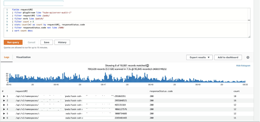260x122 pixels.
Task: Open the query History
Action: pyautogui.click(x=62, y=42)
